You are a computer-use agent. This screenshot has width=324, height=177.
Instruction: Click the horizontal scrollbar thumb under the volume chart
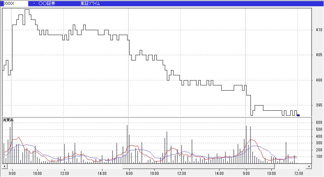(199, 166)
